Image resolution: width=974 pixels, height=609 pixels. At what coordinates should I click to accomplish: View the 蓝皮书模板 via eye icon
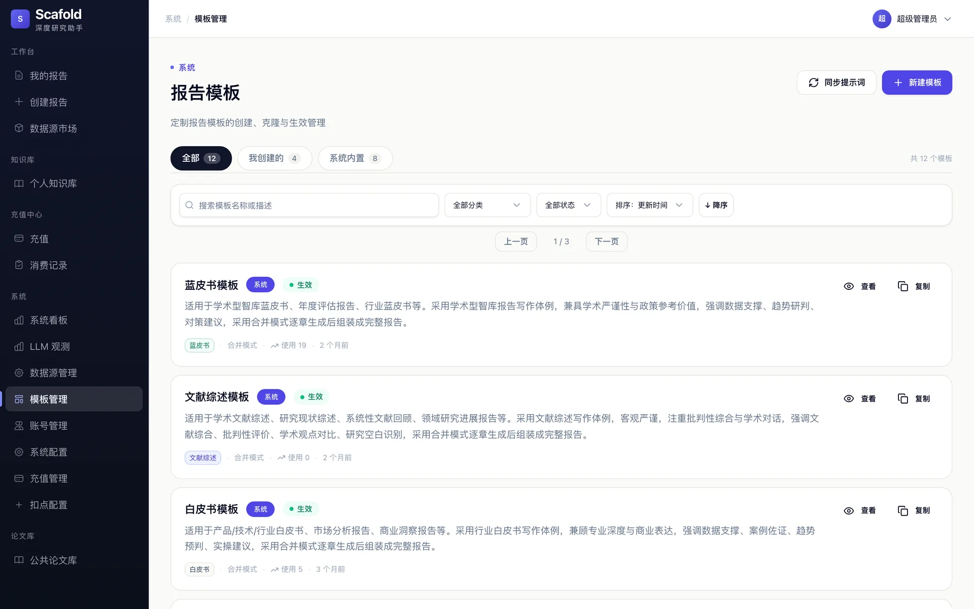[x=849, y=286]
